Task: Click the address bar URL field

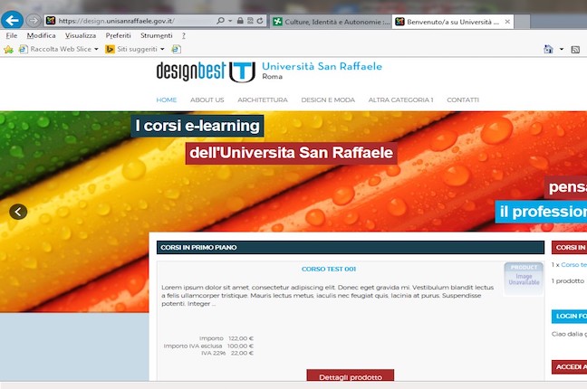Action: click(x=130, y=21)
